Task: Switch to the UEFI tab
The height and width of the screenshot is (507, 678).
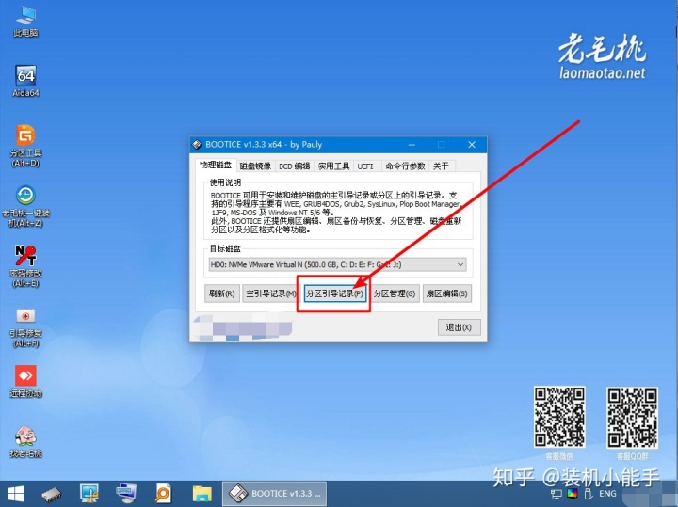Action: 365,166
